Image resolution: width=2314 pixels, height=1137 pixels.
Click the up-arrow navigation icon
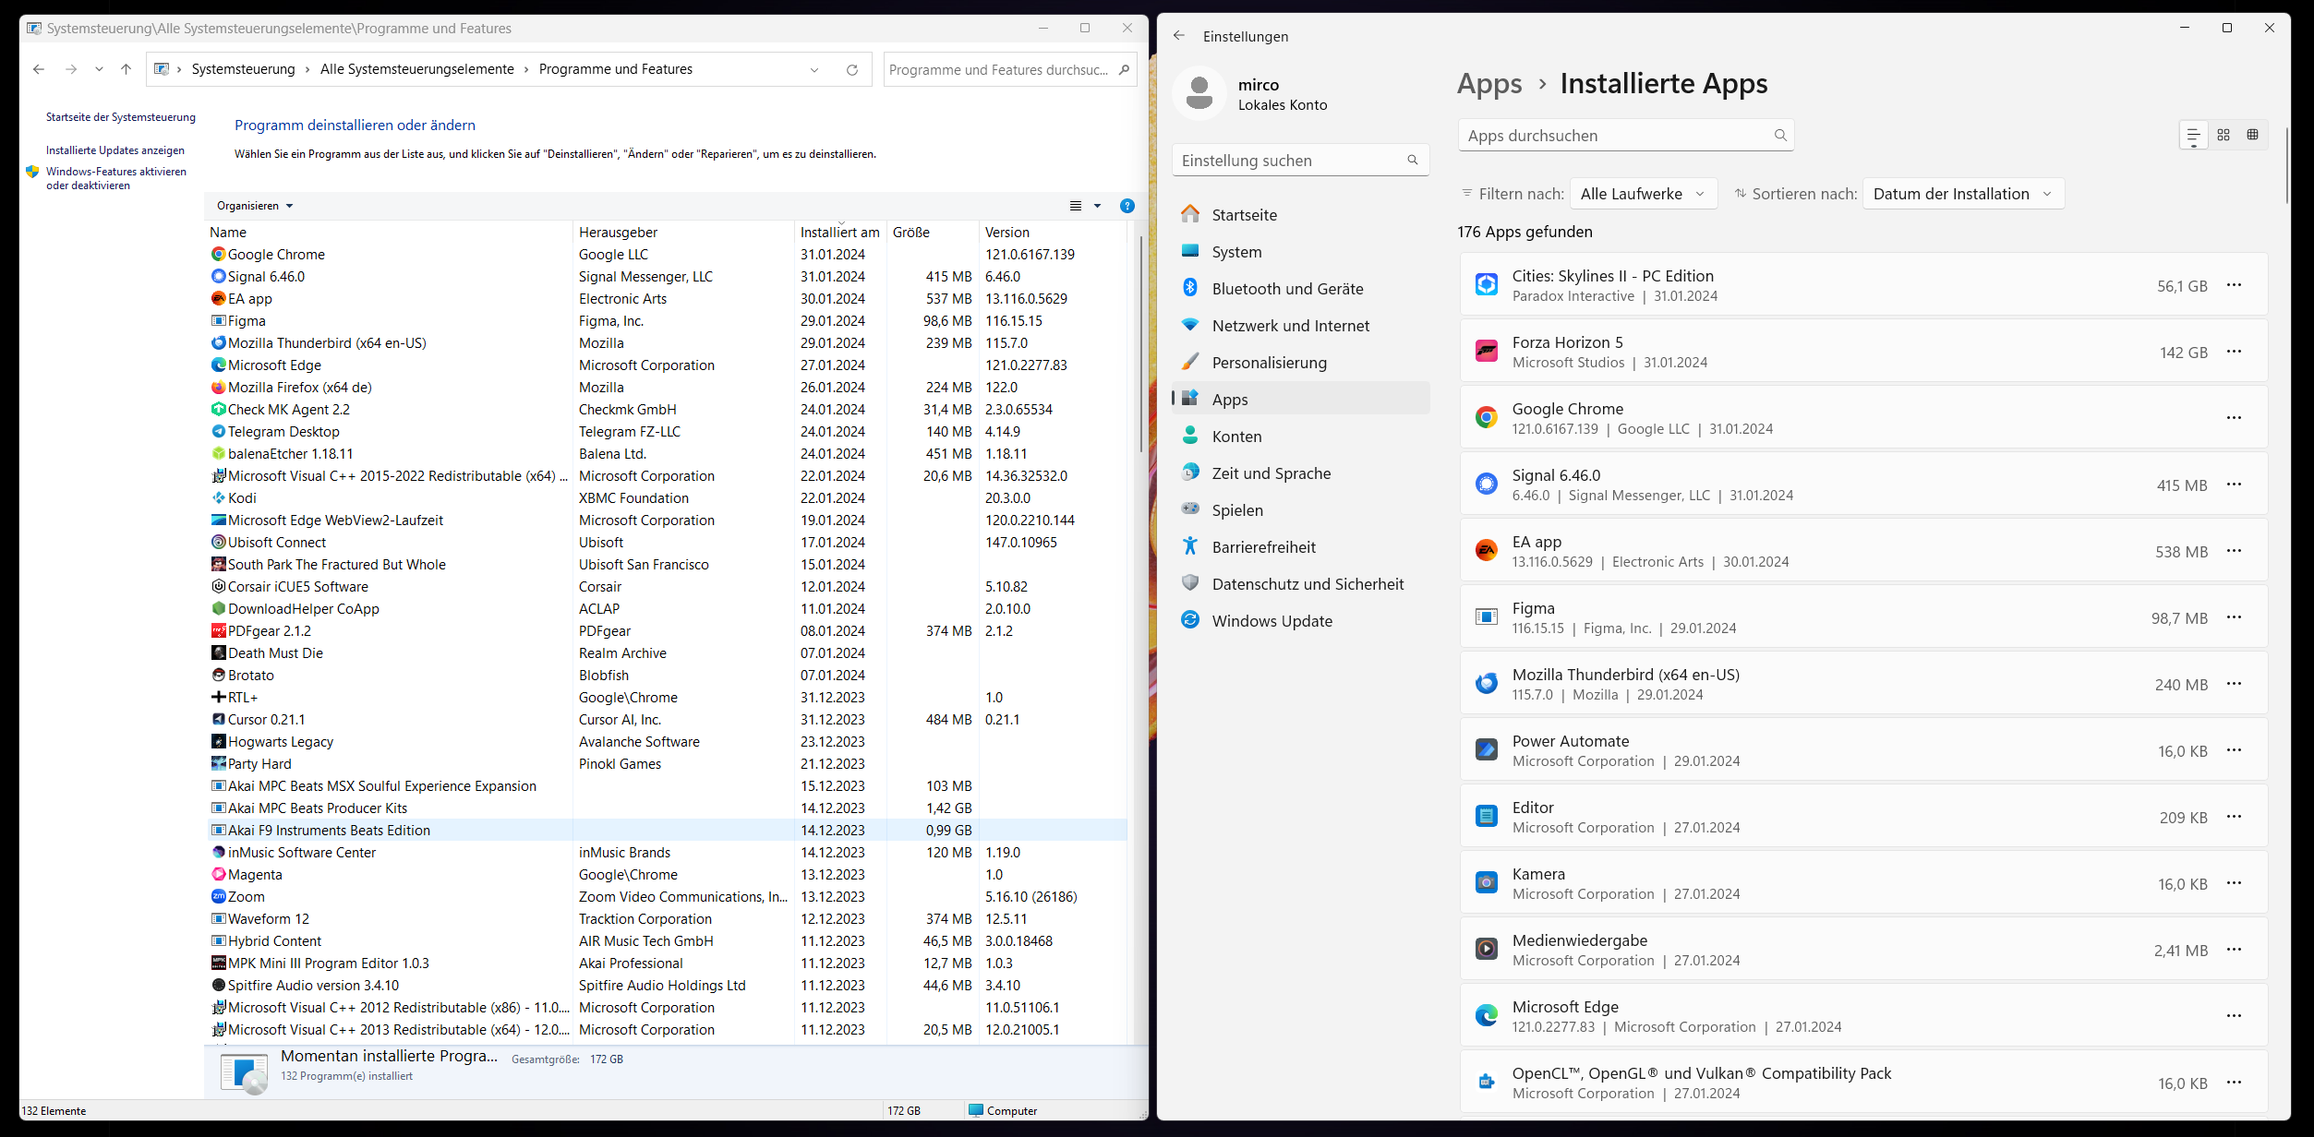point(127,69)
